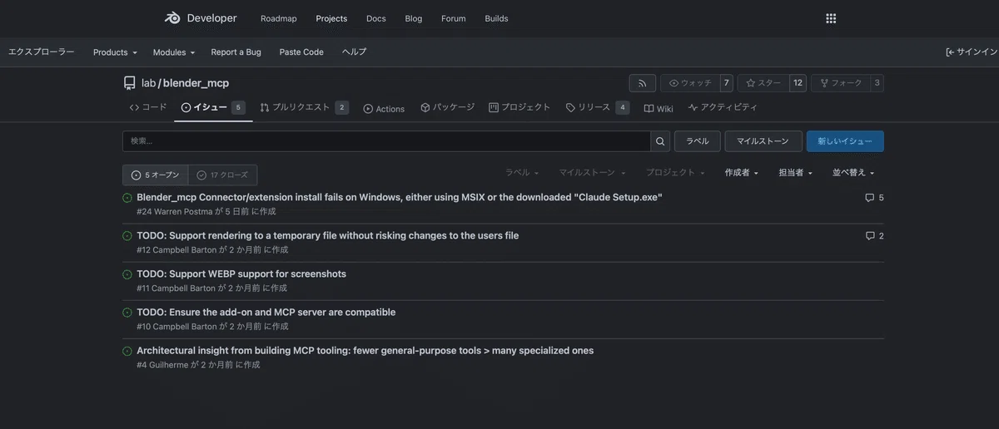Viewport: 999px width, 429px height.
Task: Open the プロジェクト filter dropdown
Action: (675, 173)
